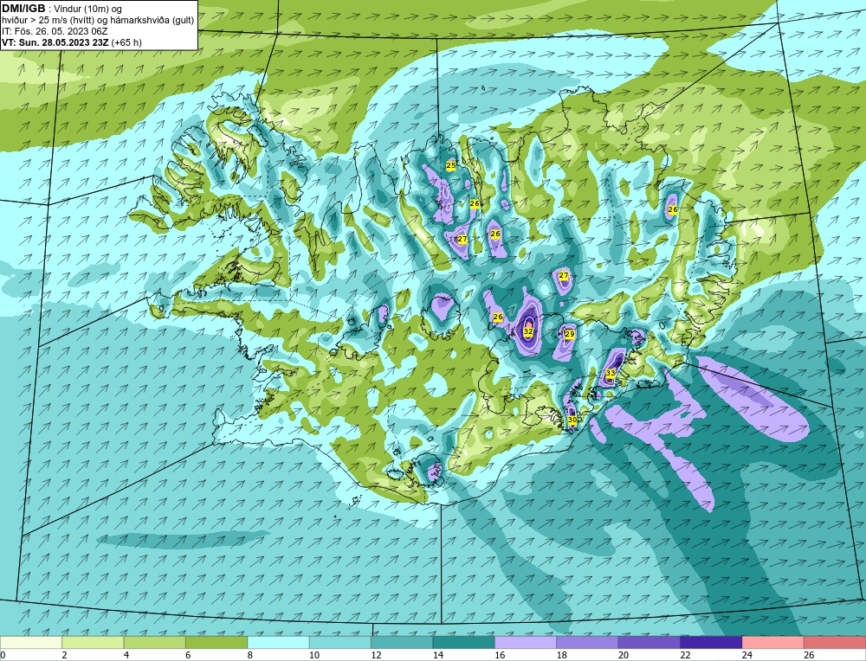Screen dimensions: 866x661
Task: Click the pale cyan 8–10 m/s legend swatch
Action: 278,642
